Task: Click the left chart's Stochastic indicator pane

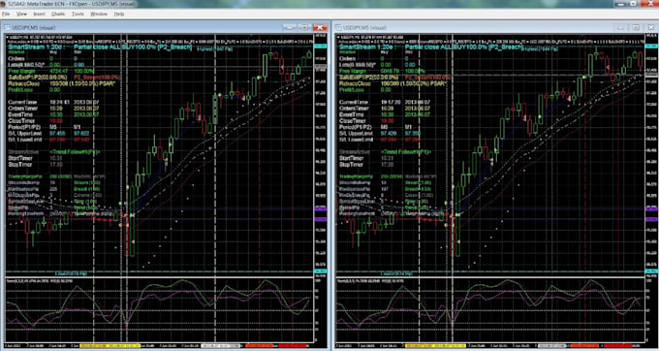Action: (159, 310)
